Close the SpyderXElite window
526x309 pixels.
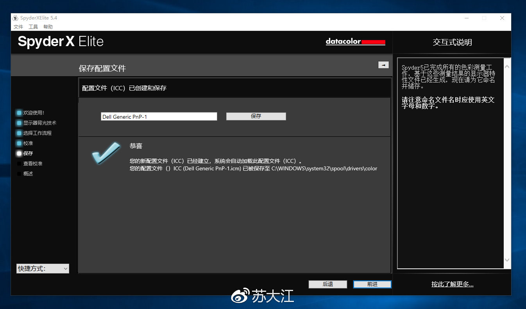coord(502,18)
